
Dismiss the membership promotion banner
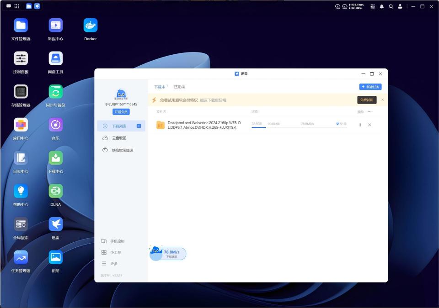pos(383,100)
